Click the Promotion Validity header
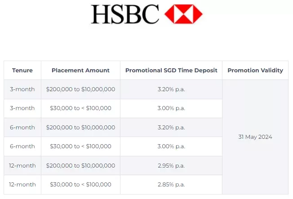Screen dimensions: 293x199 tap(255, 70)
